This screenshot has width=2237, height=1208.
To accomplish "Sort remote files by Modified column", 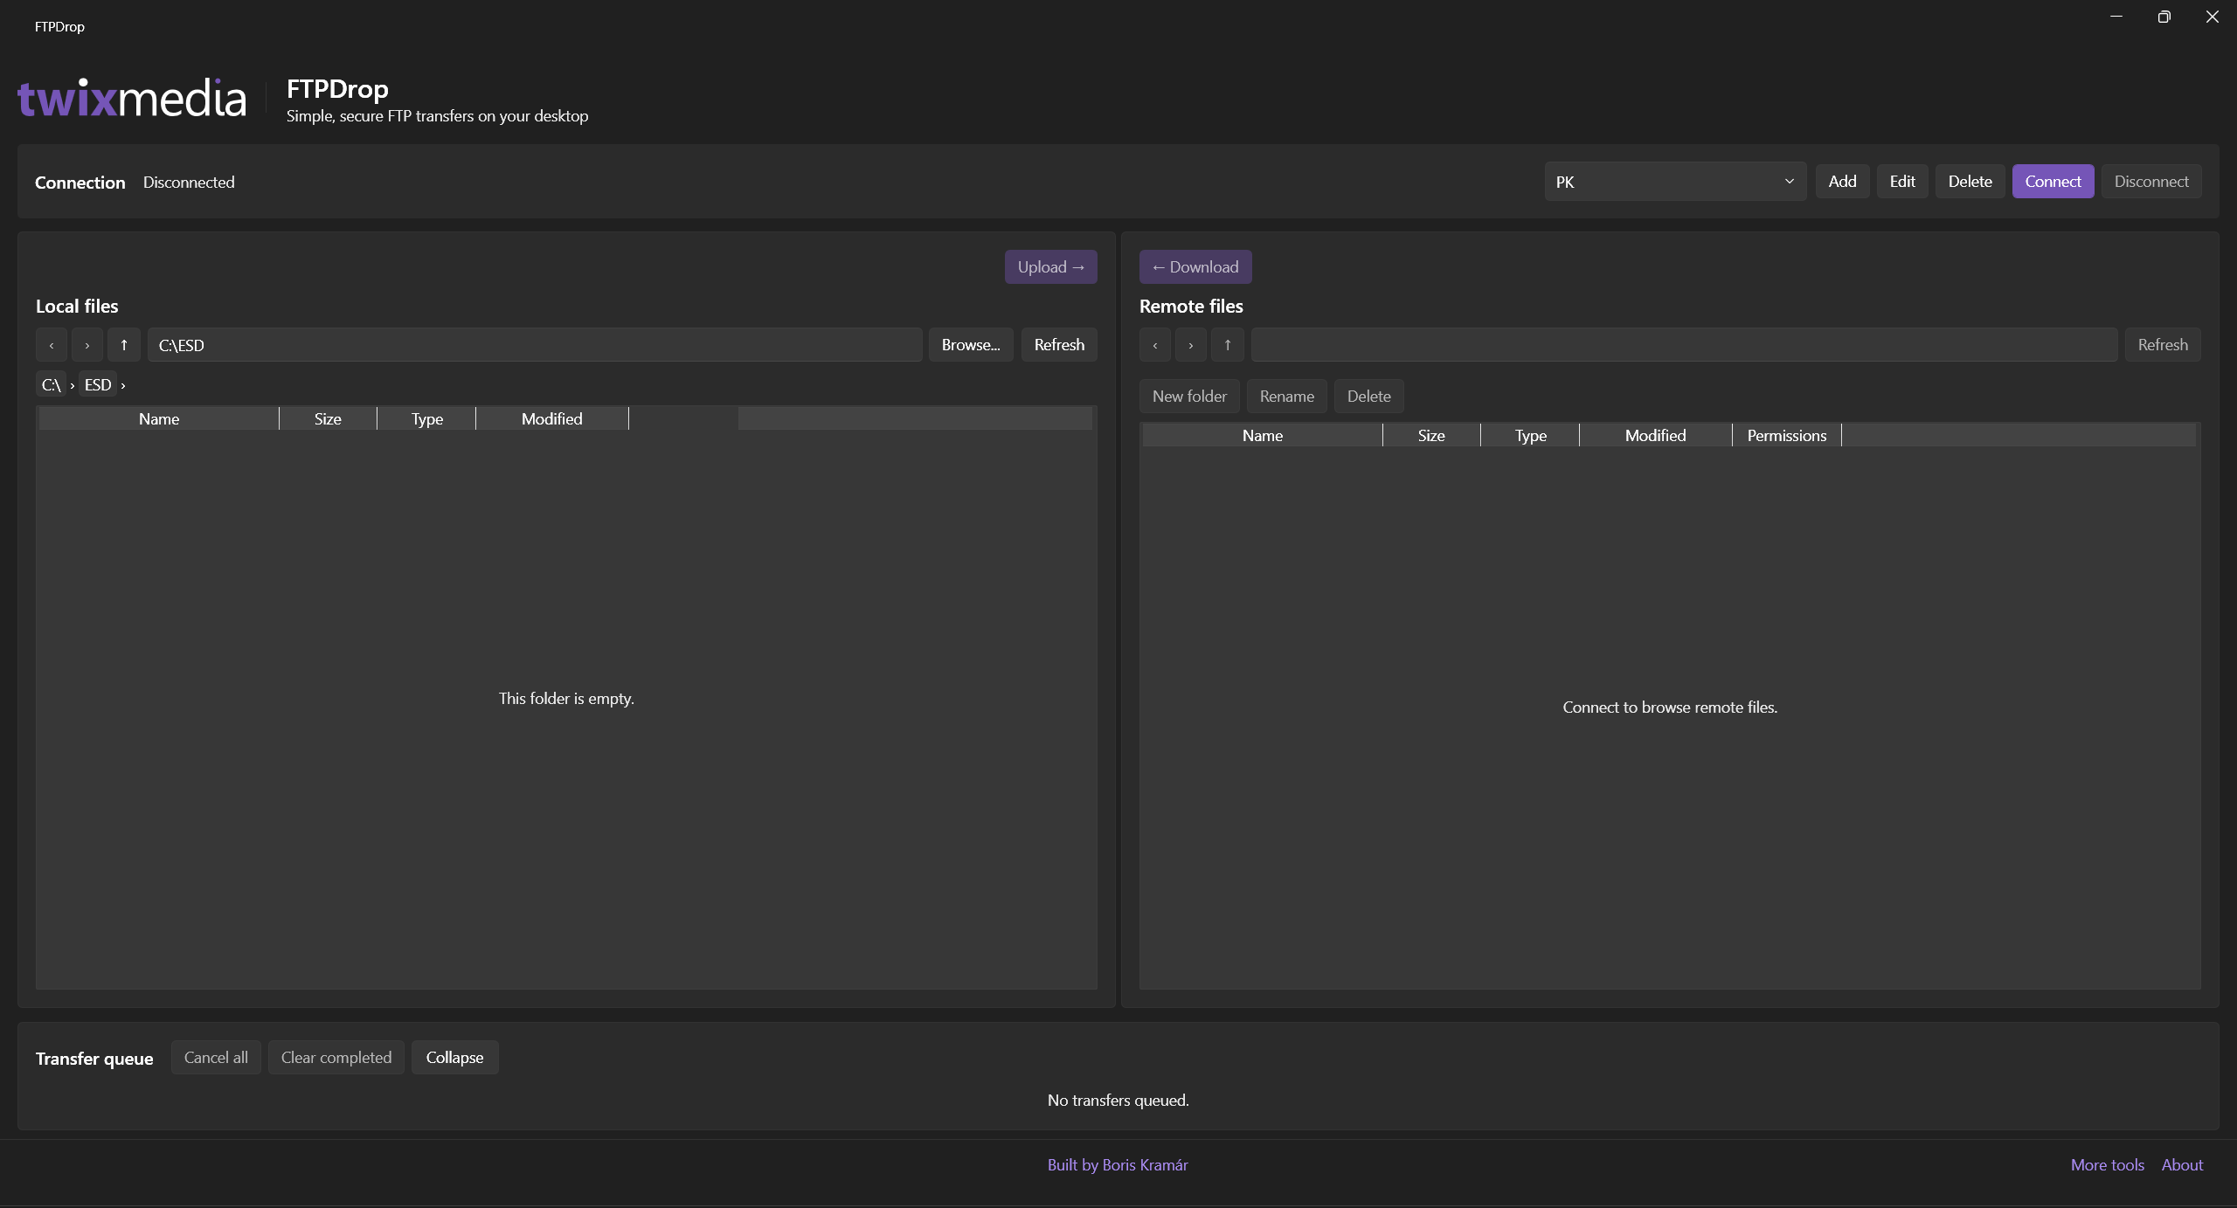I will pyautogui.click(x=1655, y=436).
